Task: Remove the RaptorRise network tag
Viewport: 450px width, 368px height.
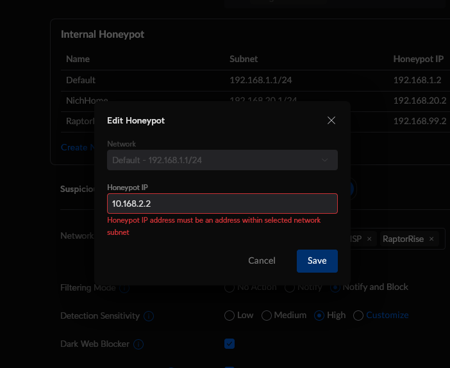Action: click(431, 239)
